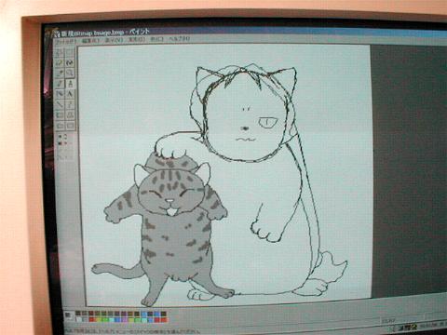Image resolution: width=447 pixels, height=335 pixels.
Task: Pick the bright red color swatch
Action: tap(91, 319)
